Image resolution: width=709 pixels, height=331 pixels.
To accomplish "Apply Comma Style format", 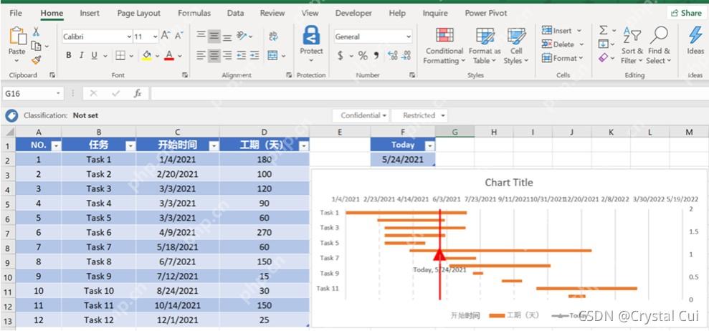I will pyautogui.click(x=376, y=56).
